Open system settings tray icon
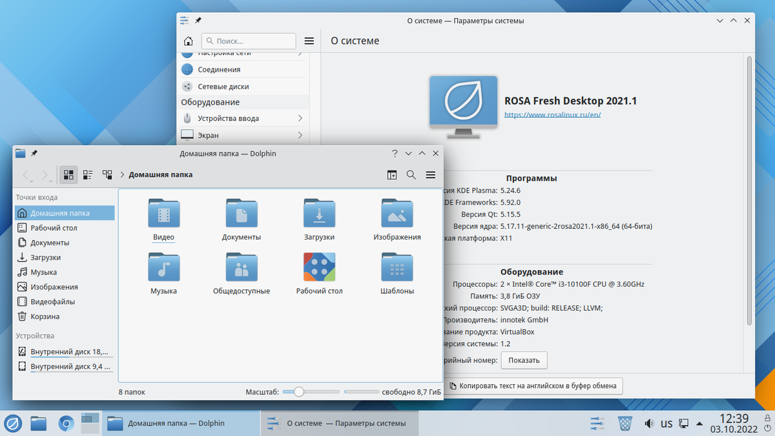 (x=597, y=424)
